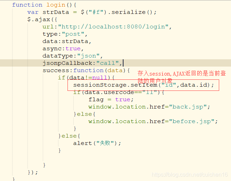Viewport: 231px width, 181px height.
Task: Click the 'if(data!=null){' condition
Action: pos(86,78)
